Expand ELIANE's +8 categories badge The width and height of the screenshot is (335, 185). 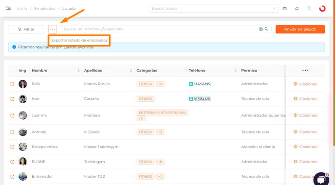[x=160, y=162]
